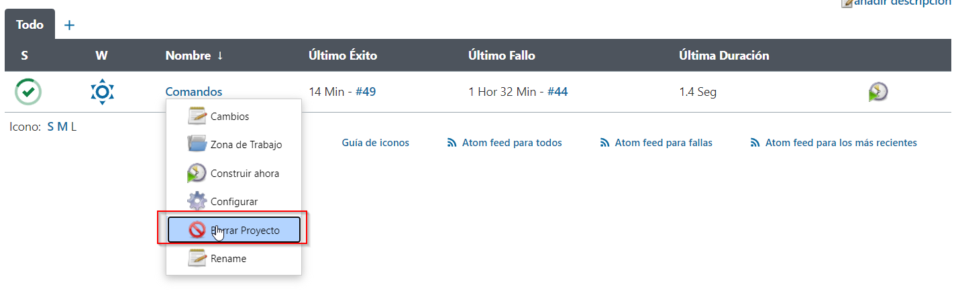
Task: Click the red Borrar Proyecto prohibition icon
Action: click(197, 230)
